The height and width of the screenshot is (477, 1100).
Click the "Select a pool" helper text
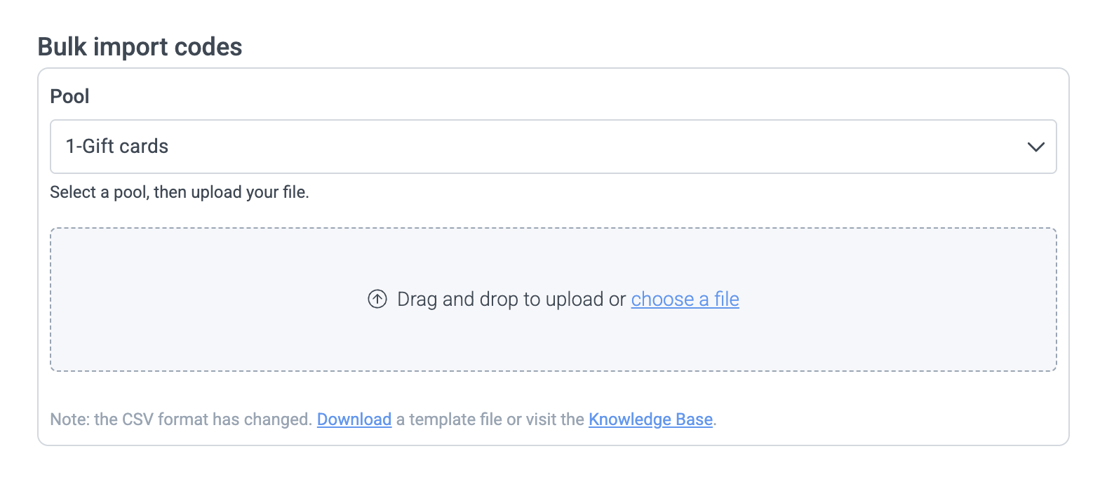(x=98, y=192)
